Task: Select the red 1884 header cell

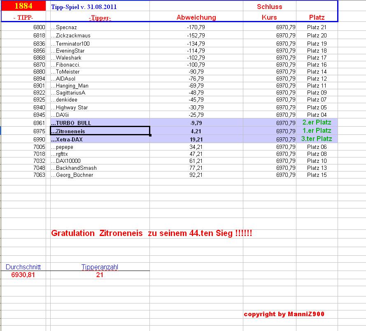Action: [x=23, y=6]
